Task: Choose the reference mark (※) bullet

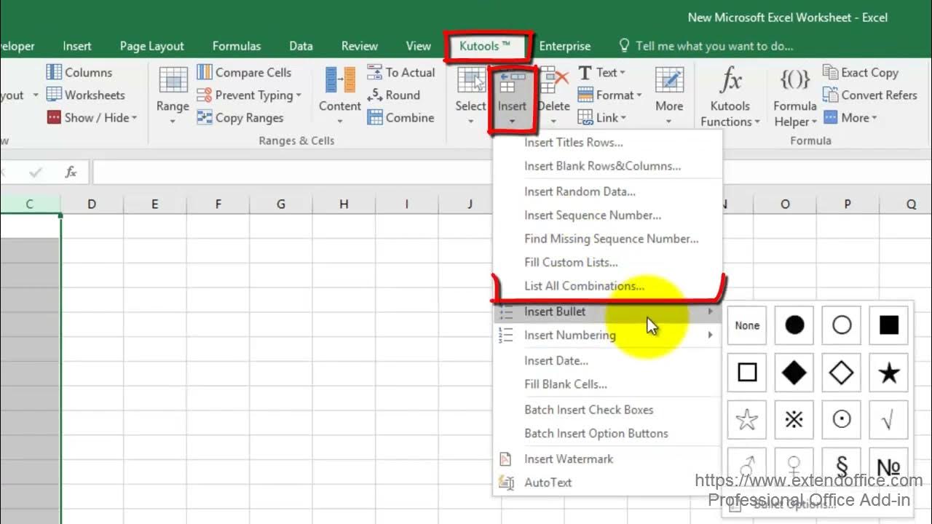Action: [x=794, y=420]
